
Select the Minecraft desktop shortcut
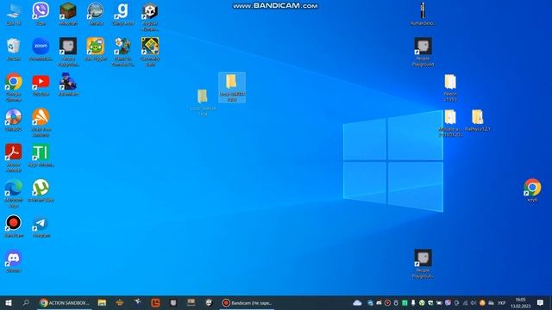pos(68,14)
